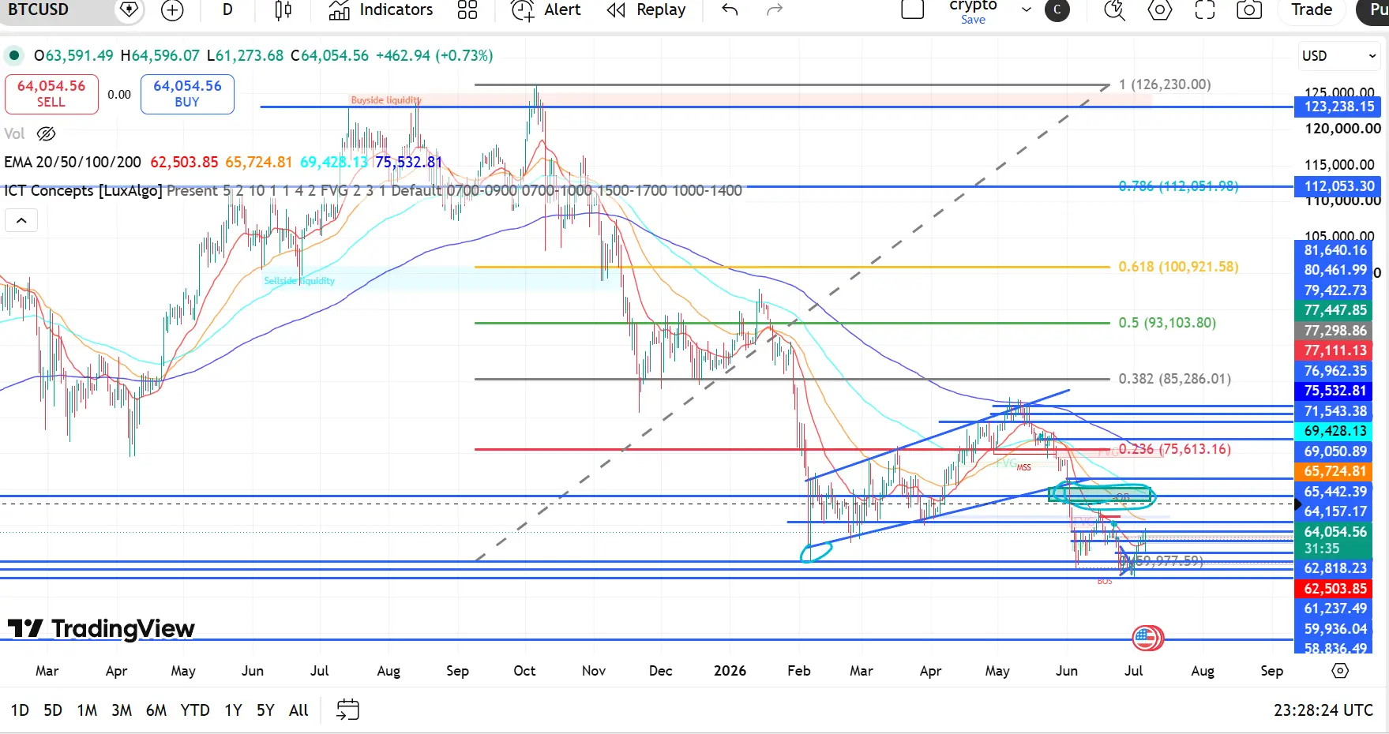Screen dimensions: 1389x734
Task: Enter fullscreen mode
Action: point(1205,10)
